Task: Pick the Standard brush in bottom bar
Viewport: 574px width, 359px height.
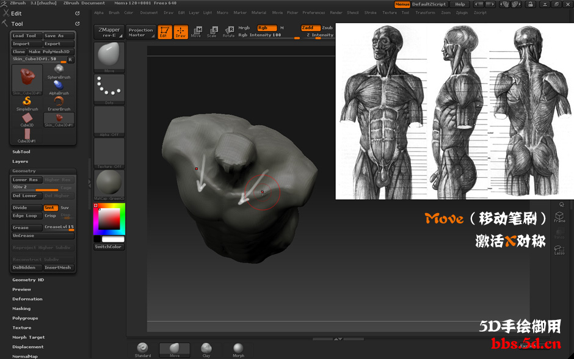Action: (143, 350)
